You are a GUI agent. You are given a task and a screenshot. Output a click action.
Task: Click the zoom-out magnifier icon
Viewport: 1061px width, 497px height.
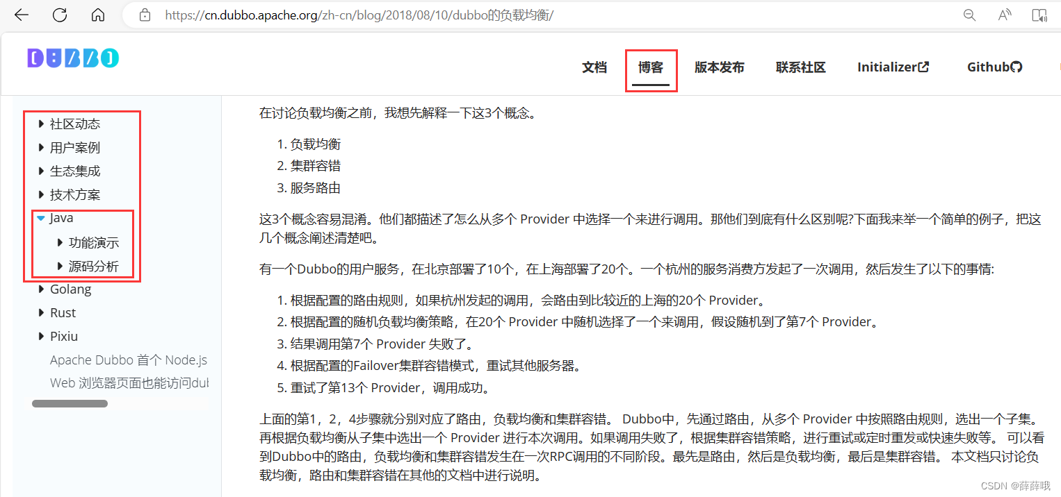[969, 15]
